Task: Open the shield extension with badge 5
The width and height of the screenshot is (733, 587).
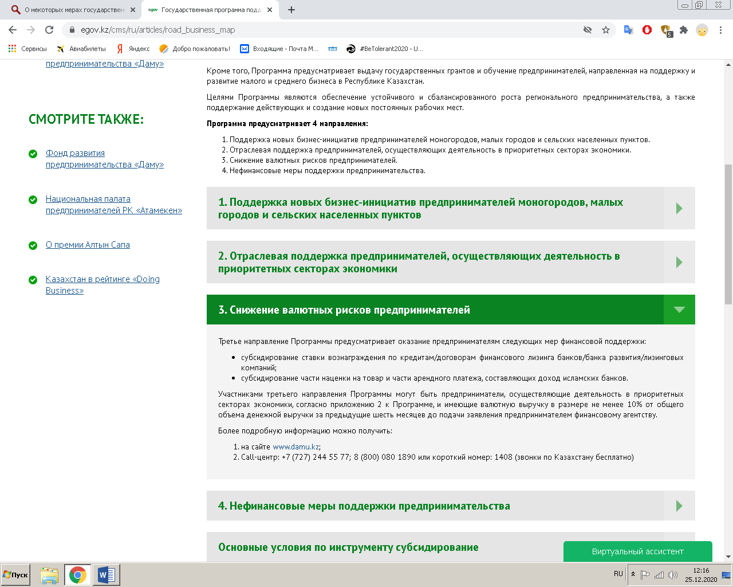Action: point(665,30)
